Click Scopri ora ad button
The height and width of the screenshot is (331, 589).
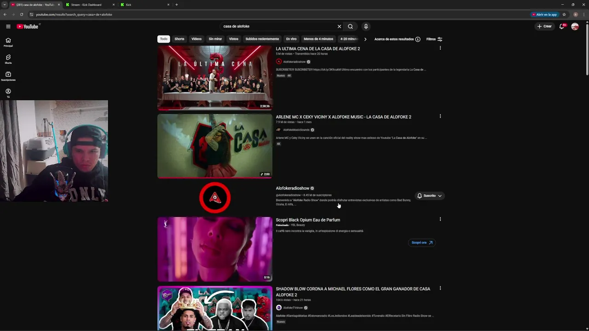click(422, 243)
